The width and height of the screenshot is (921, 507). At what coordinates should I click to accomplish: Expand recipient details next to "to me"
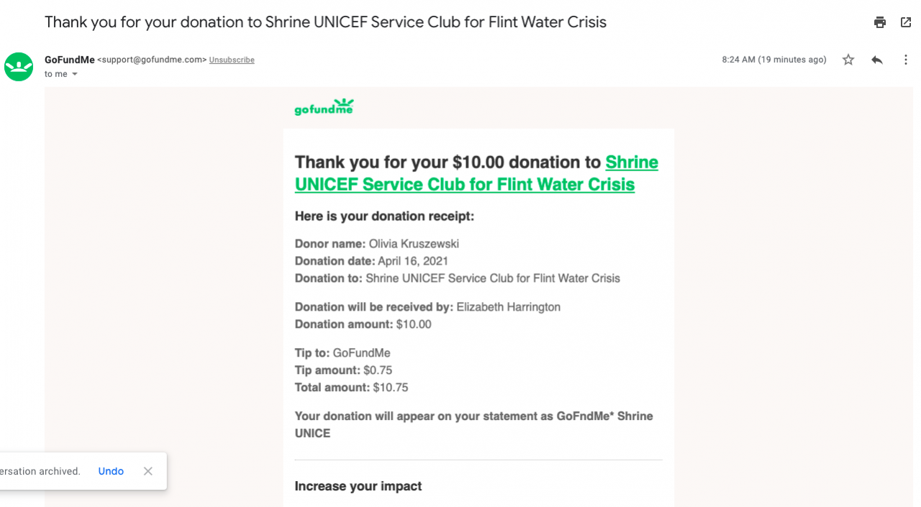click(x=74, y=74)
